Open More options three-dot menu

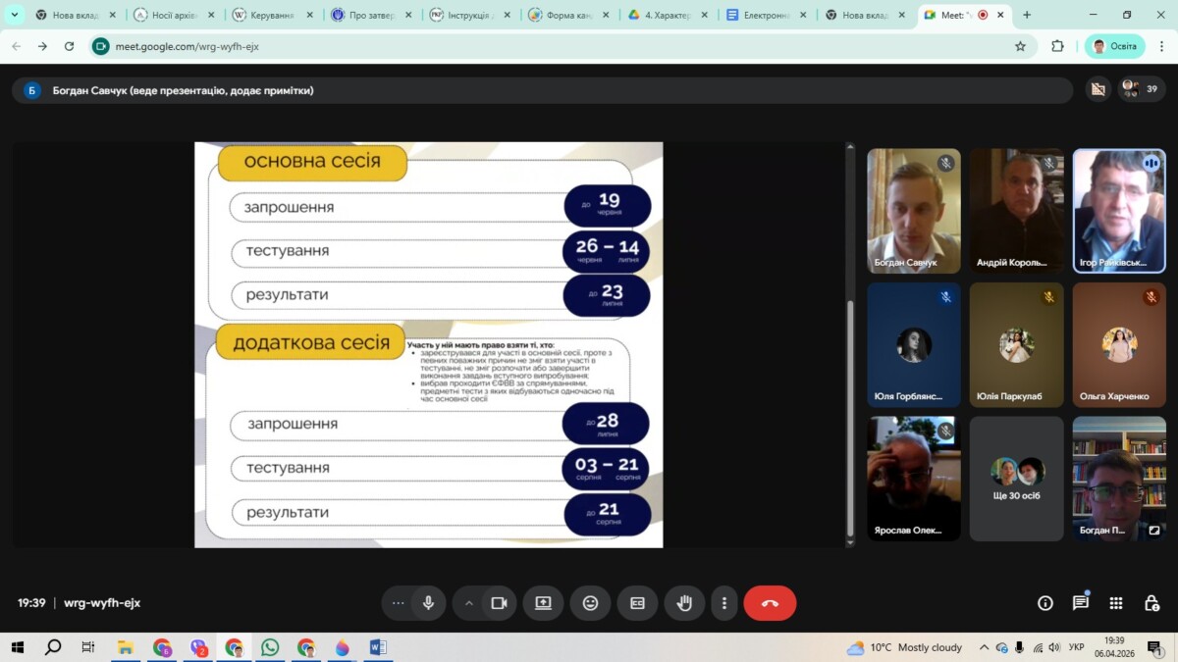point(724,603)
